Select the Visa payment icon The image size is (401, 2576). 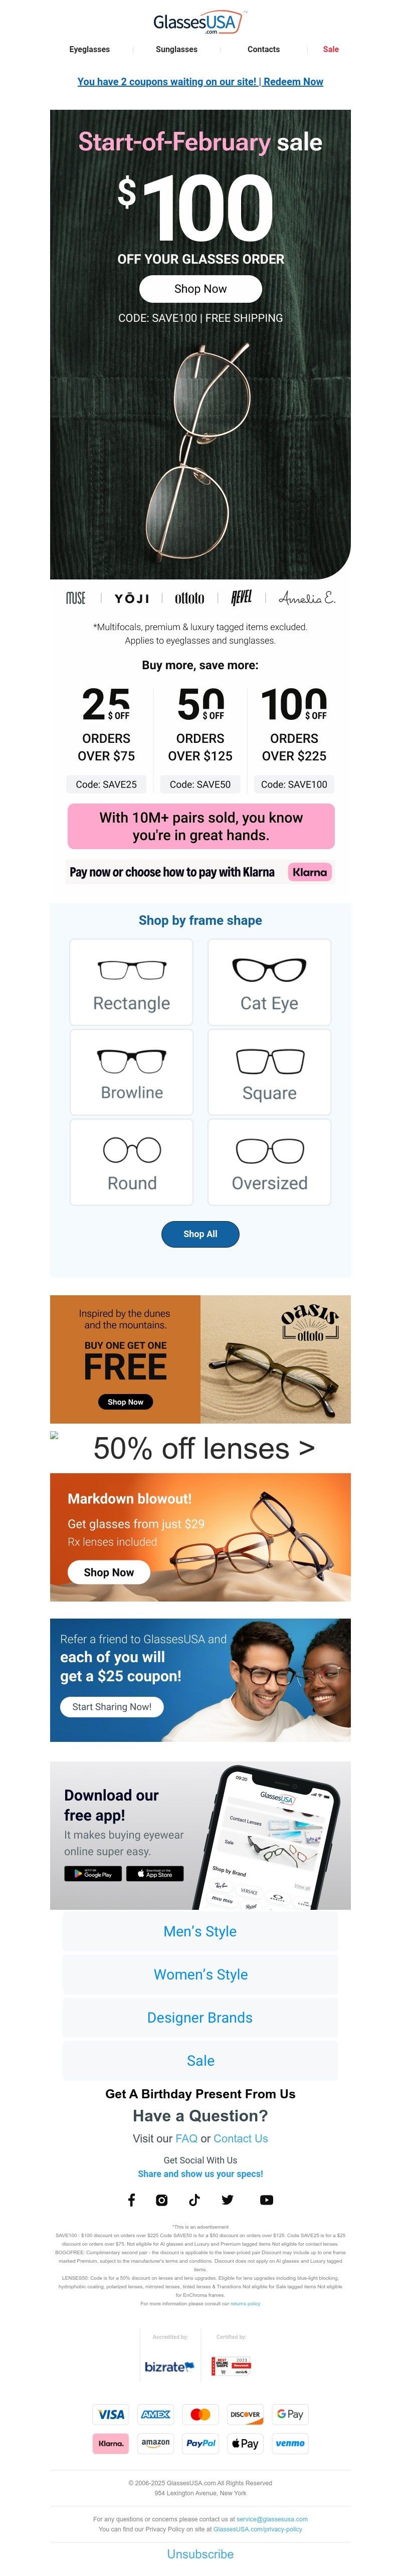(x=110, y=2414)
